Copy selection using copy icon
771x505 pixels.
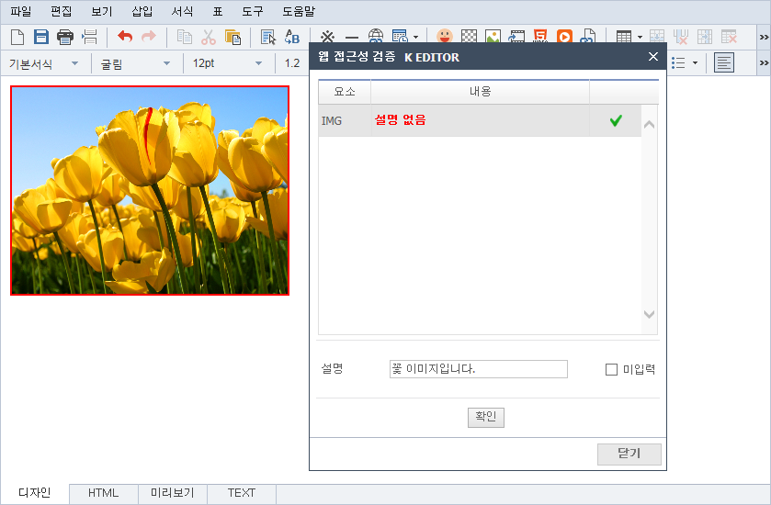pos(185,37)
